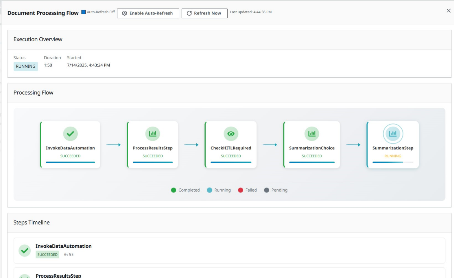Click the green Completed legend dot

coord(173,190)
